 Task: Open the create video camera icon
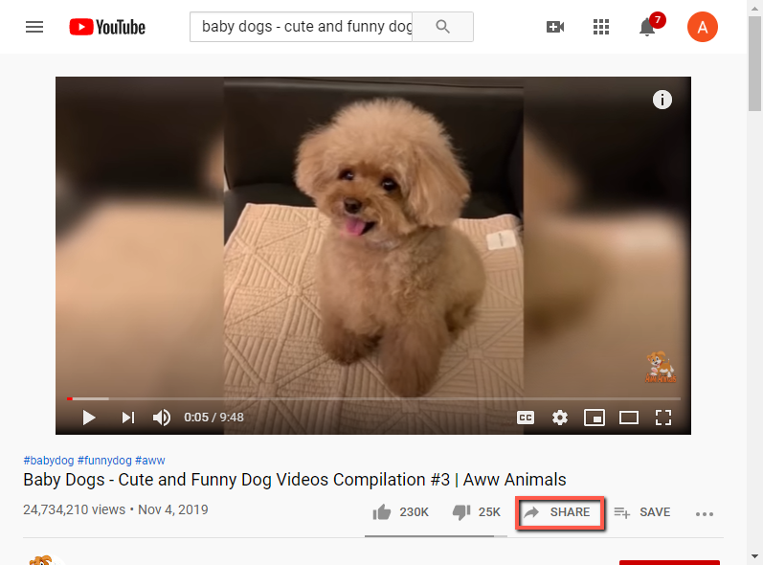[554, 27]
